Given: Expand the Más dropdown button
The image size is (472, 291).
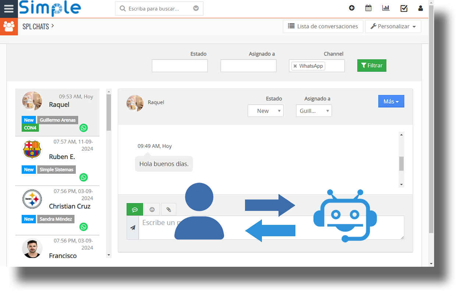Looking at the screenshot, I should (x=391, y=101).
